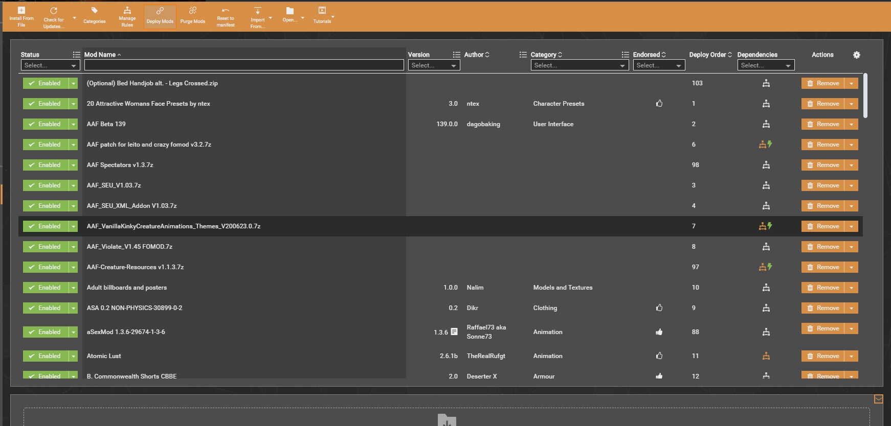891x426 pixels.
Task: Toggle Enabled status for AAF Spectators v1.3.7z
Action: tap(46, 165)
